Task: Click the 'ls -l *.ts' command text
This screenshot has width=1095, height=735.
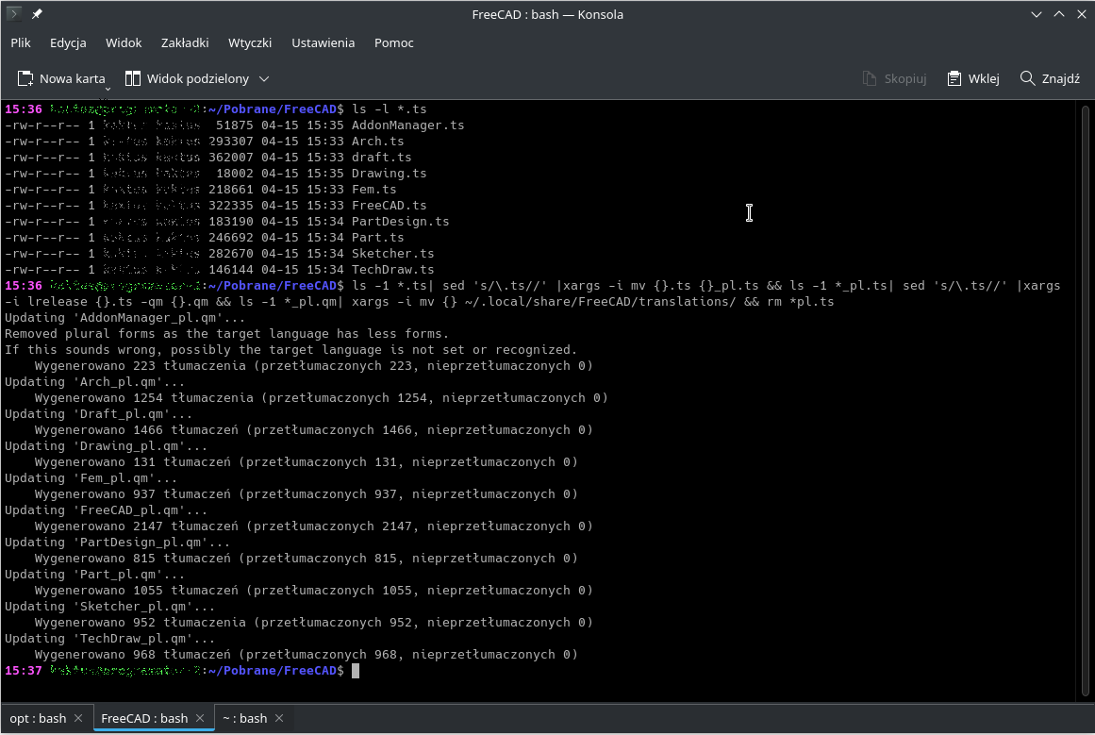Action: pyautogui.click(x=389, y=109)
